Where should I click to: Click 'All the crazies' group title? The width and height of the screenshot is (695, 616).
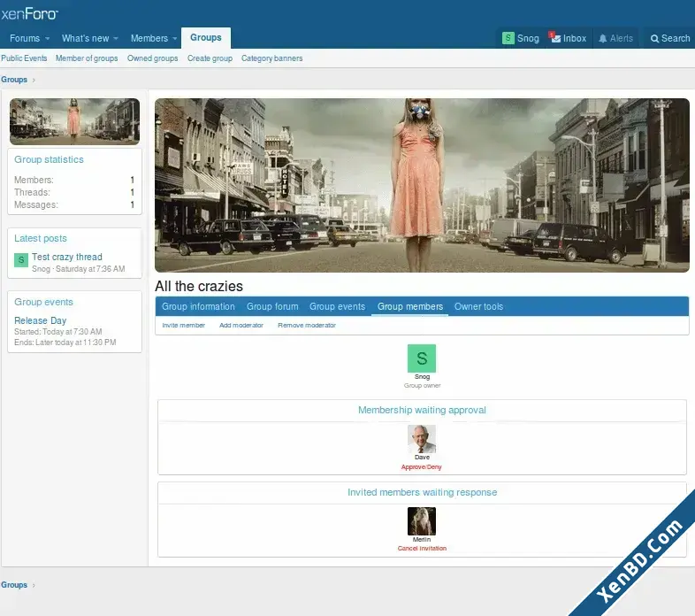[x=199, y=286]
